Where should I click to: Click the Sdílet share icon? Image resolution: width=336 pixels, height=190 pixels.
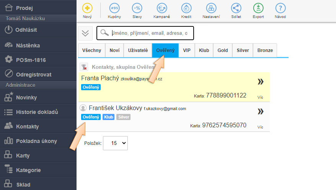tap(236, 8)
